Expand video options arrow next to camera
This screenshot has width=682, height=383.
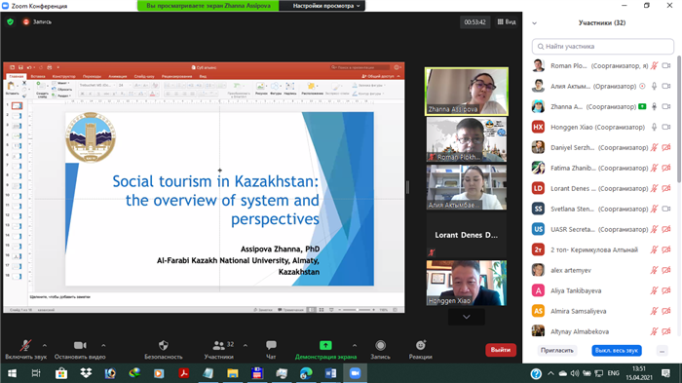pyautogui.click(x=103, y=346)
